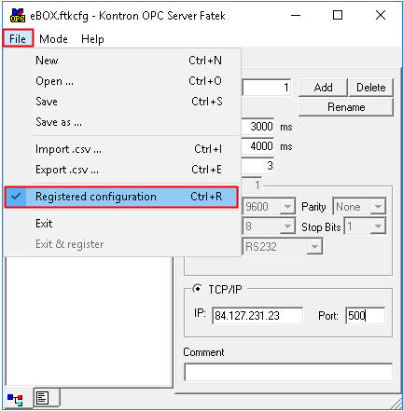Image resolution: width=403 pixels, height=411 pixels.
Task: Switch to the tree view tab icon
Action: 16,399
